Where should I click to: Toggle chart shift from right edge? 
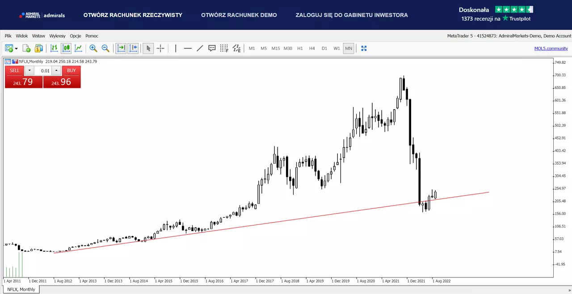tap(133, 48)
